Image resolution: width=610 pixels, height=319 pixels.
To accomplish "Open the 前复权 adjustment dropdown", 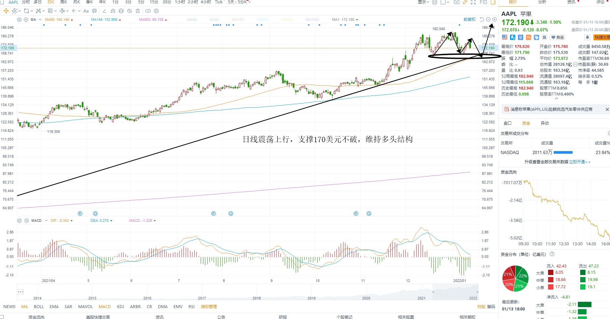I will click(x=469, y=20).
